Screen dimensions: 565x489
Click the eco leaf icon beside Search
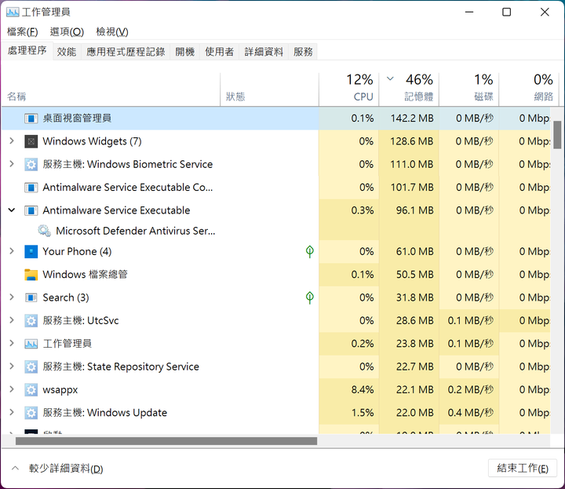pyautogui.click(x=309, y=297)
